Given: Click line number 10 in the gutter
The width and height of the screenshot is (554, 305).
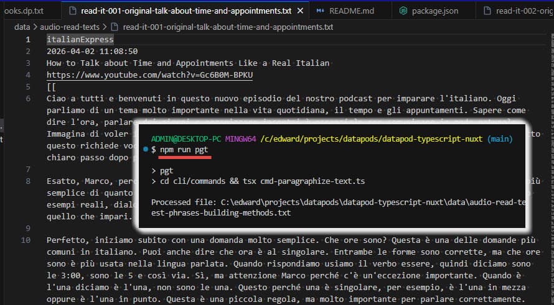Looking at the screenshot, I should (26, 240).
